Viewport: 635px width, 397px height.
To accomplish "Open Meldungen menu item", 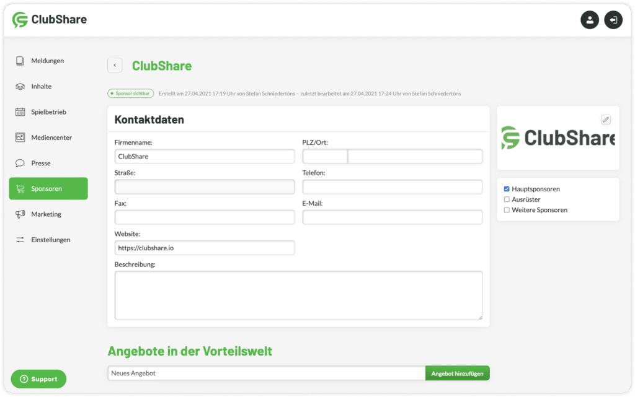I will [48, 61].
